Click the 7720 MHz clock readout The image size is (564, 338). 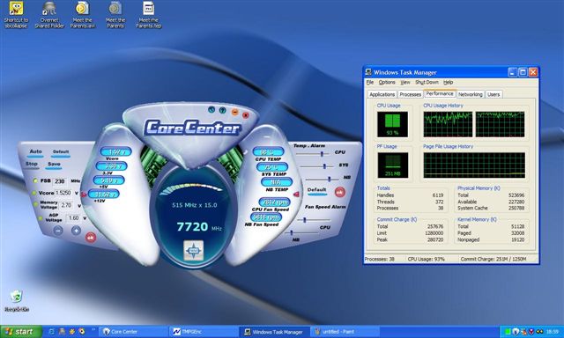pos(198,226)
